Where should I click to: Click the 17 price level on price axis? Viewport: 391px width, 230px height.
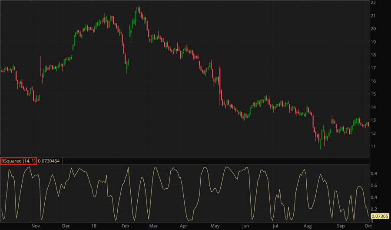tap(374, 68)
